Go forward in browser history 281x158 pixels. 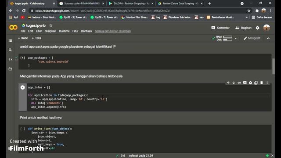(x=17, y=11)
